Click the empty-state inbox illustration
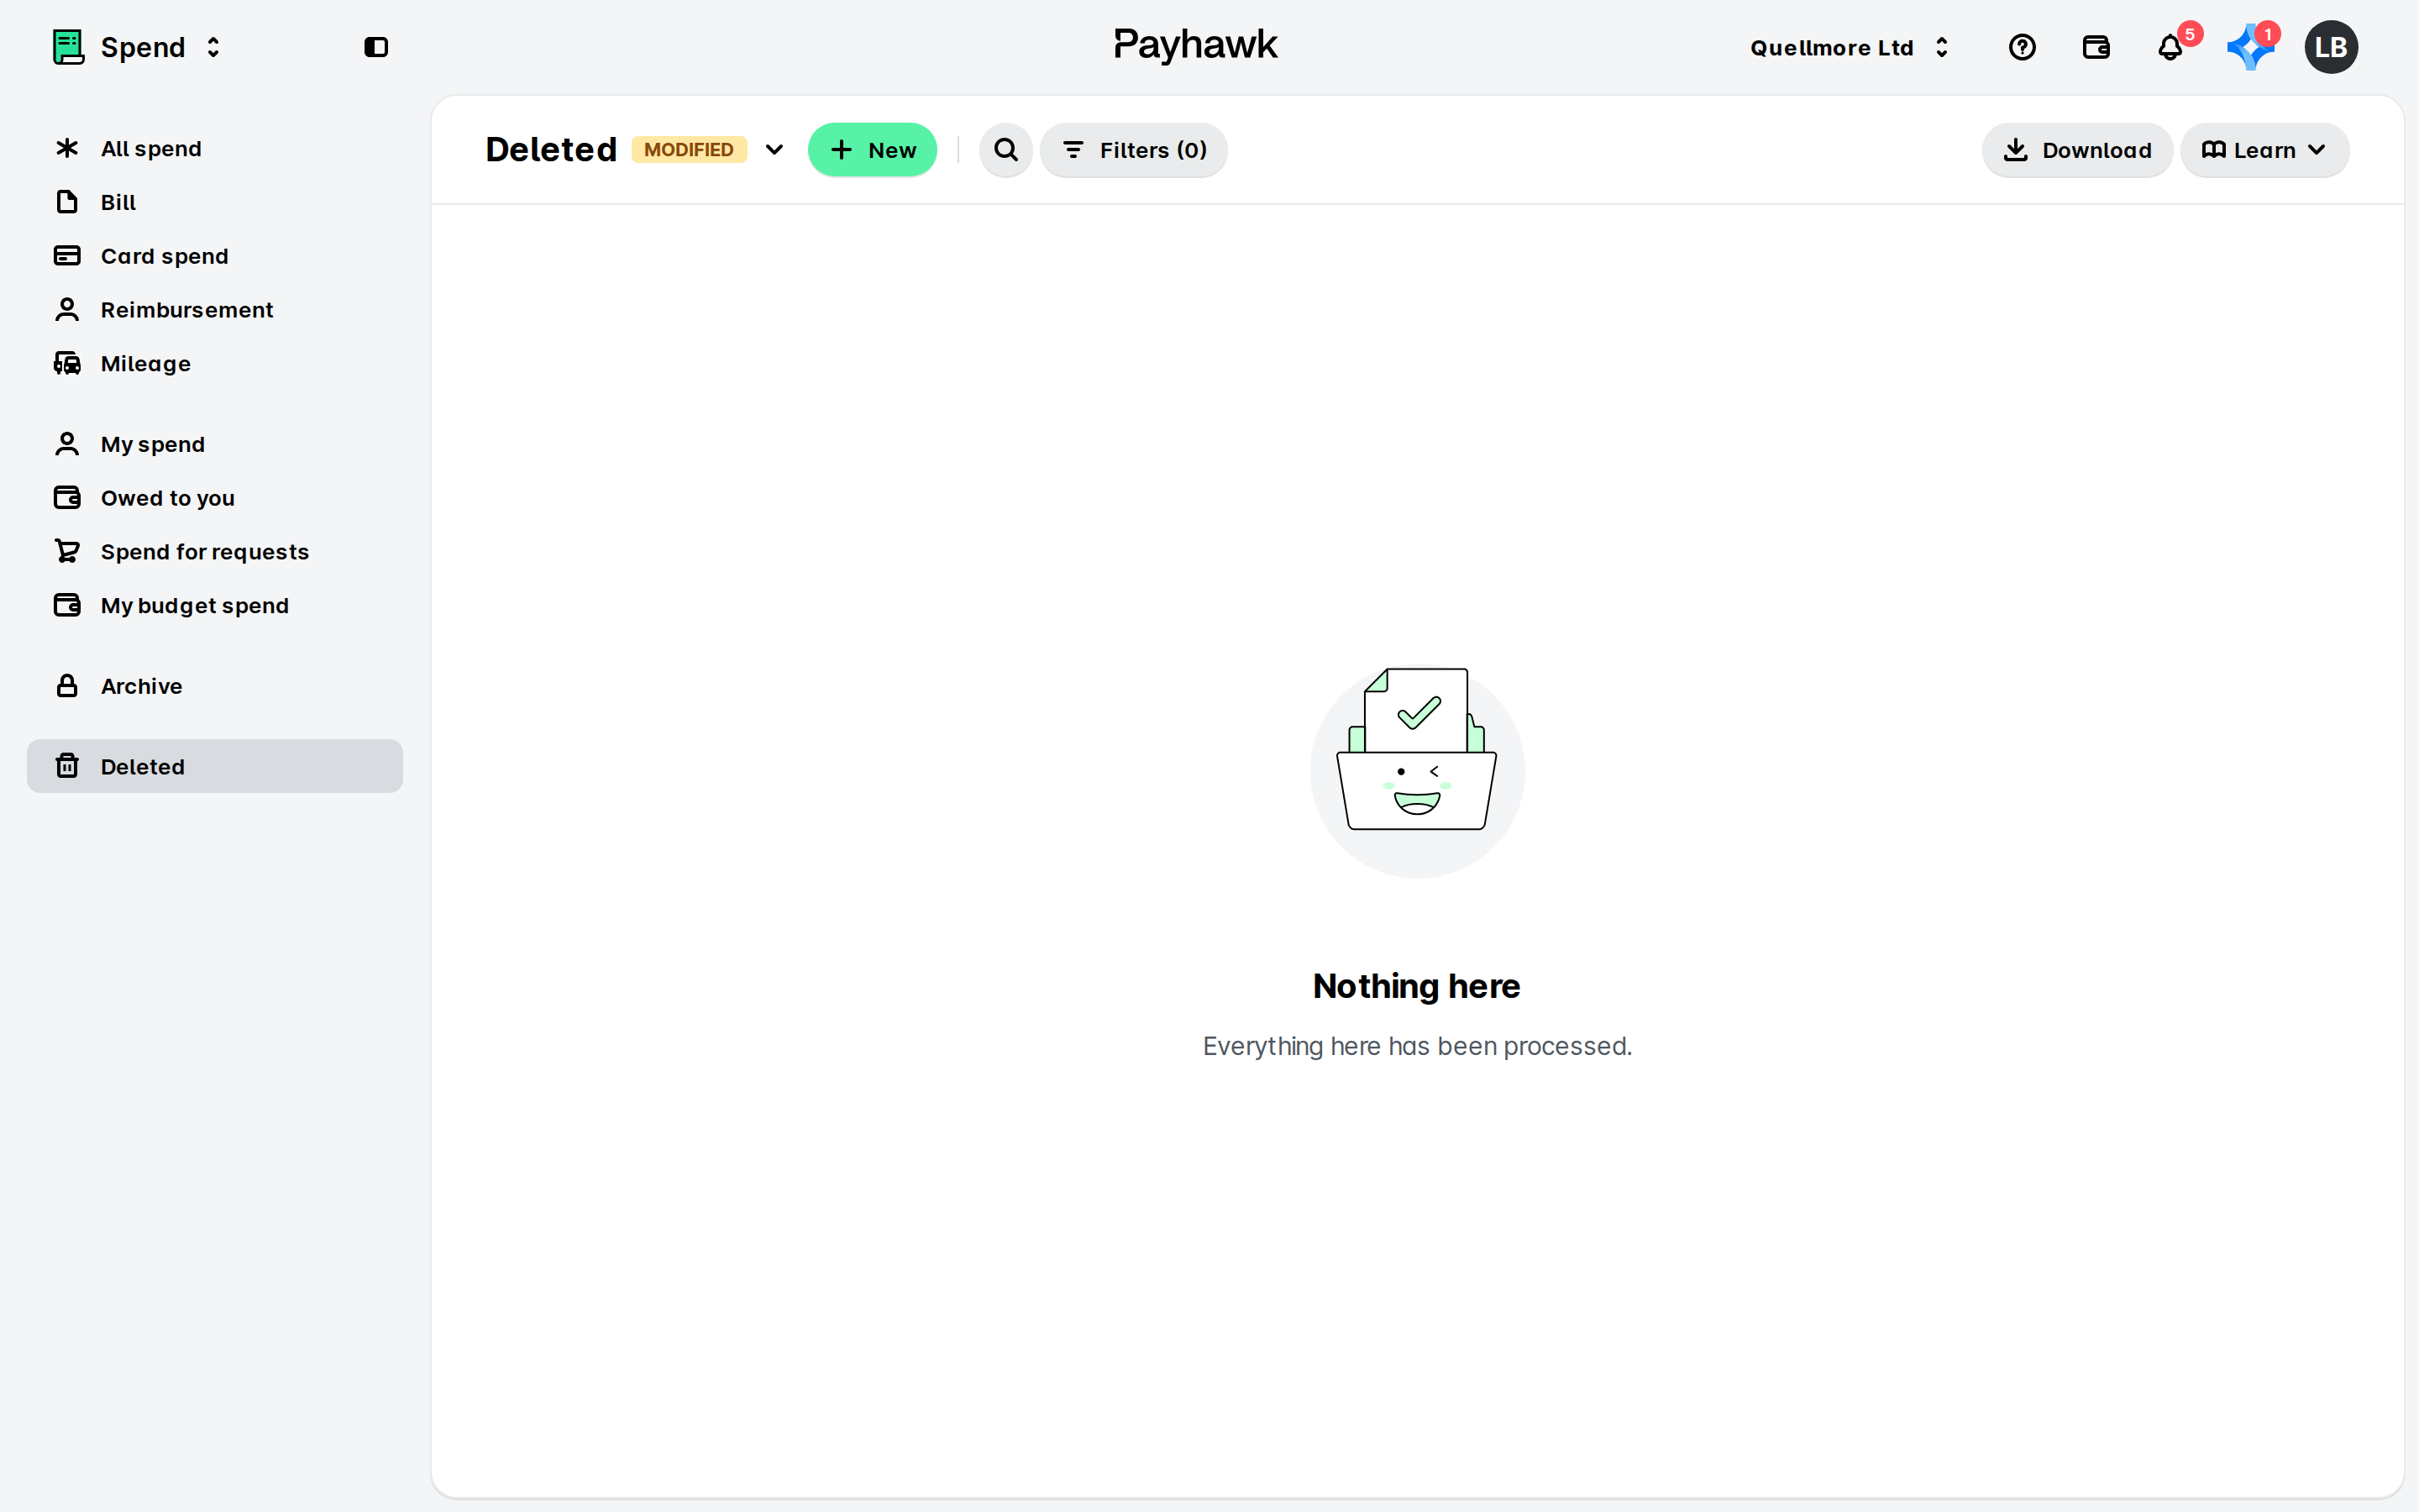Viewport: 2419px width, 1512px height. (1416, 770)
